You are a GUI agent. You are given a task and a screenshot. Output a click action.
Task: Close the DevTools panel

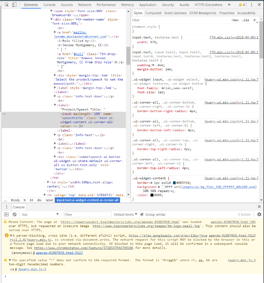pyautogui.click(x=259, y=5)
